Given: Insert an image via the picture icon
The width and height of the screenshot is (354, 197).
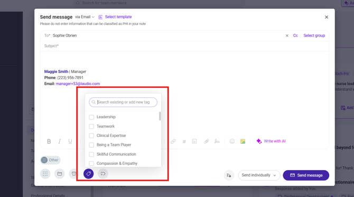Looking at the screenshot, I should coord(243,141).
